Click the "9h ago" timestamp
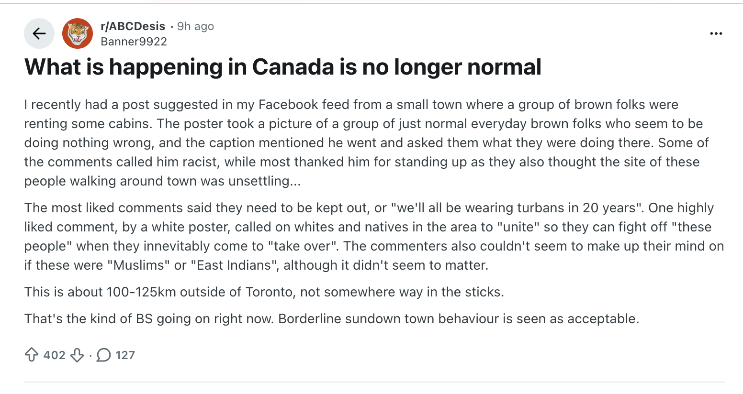The image size is (743, 394). [195, 26]
